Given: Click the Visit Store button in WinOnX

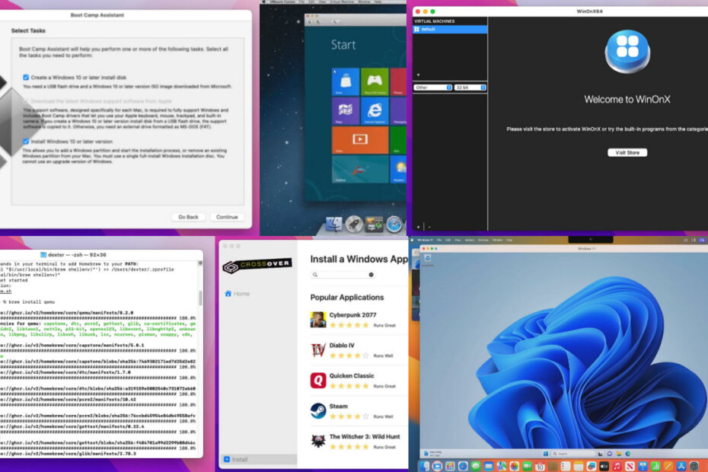Looking at the screenshot, I should (627, 151).
